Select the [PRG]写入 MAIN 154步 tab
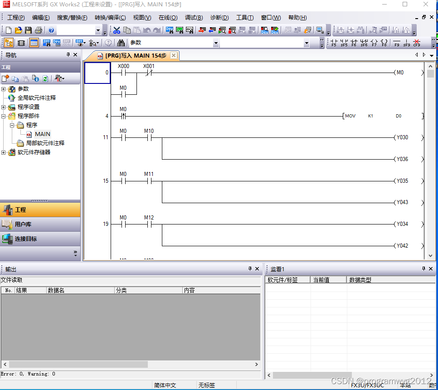 136,56
